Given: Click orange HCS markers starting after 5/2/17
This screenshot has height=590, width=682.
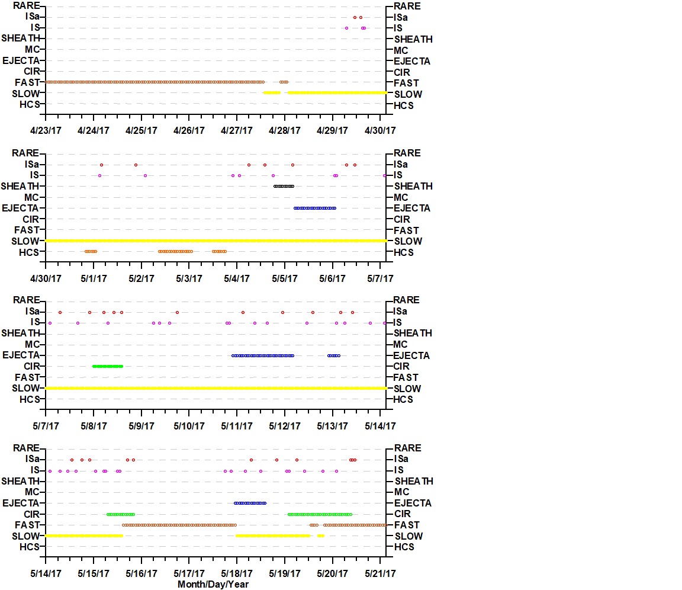Looking at the screenshot, I should pos(175,252).
